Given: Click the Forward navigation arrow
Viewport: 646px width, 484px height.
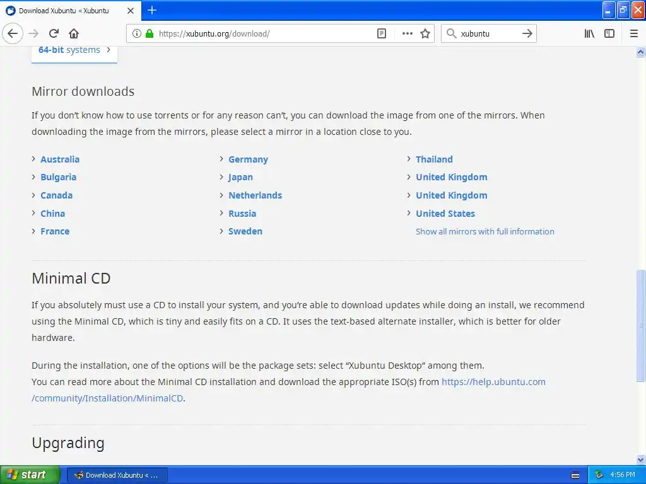Looking at the screenshot, I should pyautogui.click(x=33, y=33).
